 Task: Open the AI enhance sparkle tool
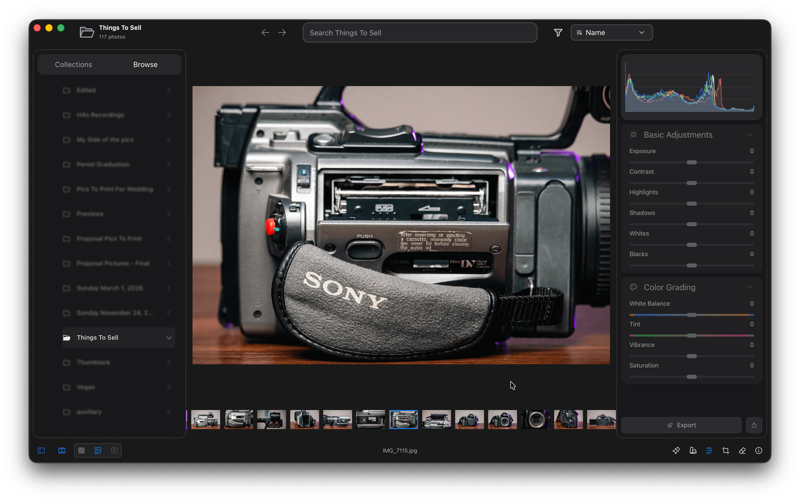(676, 450)
